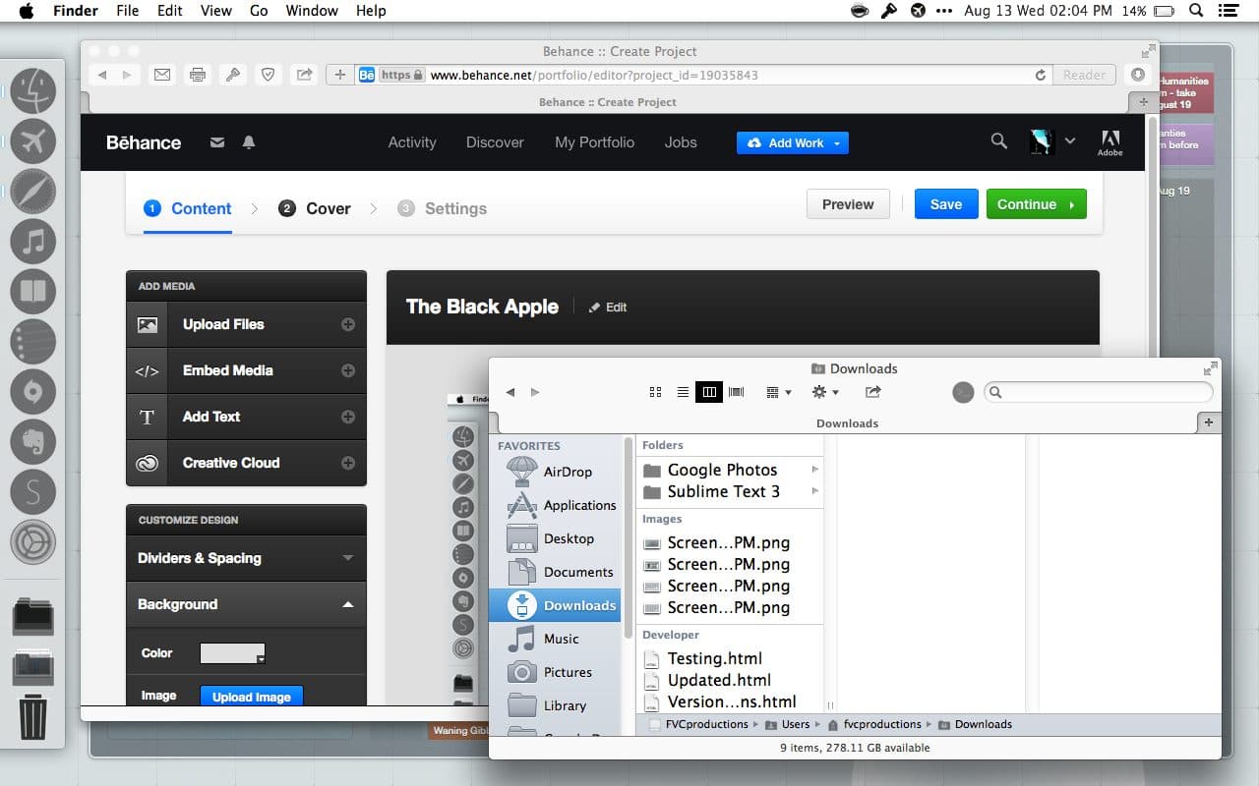This screenshot has width=1259, height=786.
Task: Switch Finder to list view
Action: click(683, 392)
